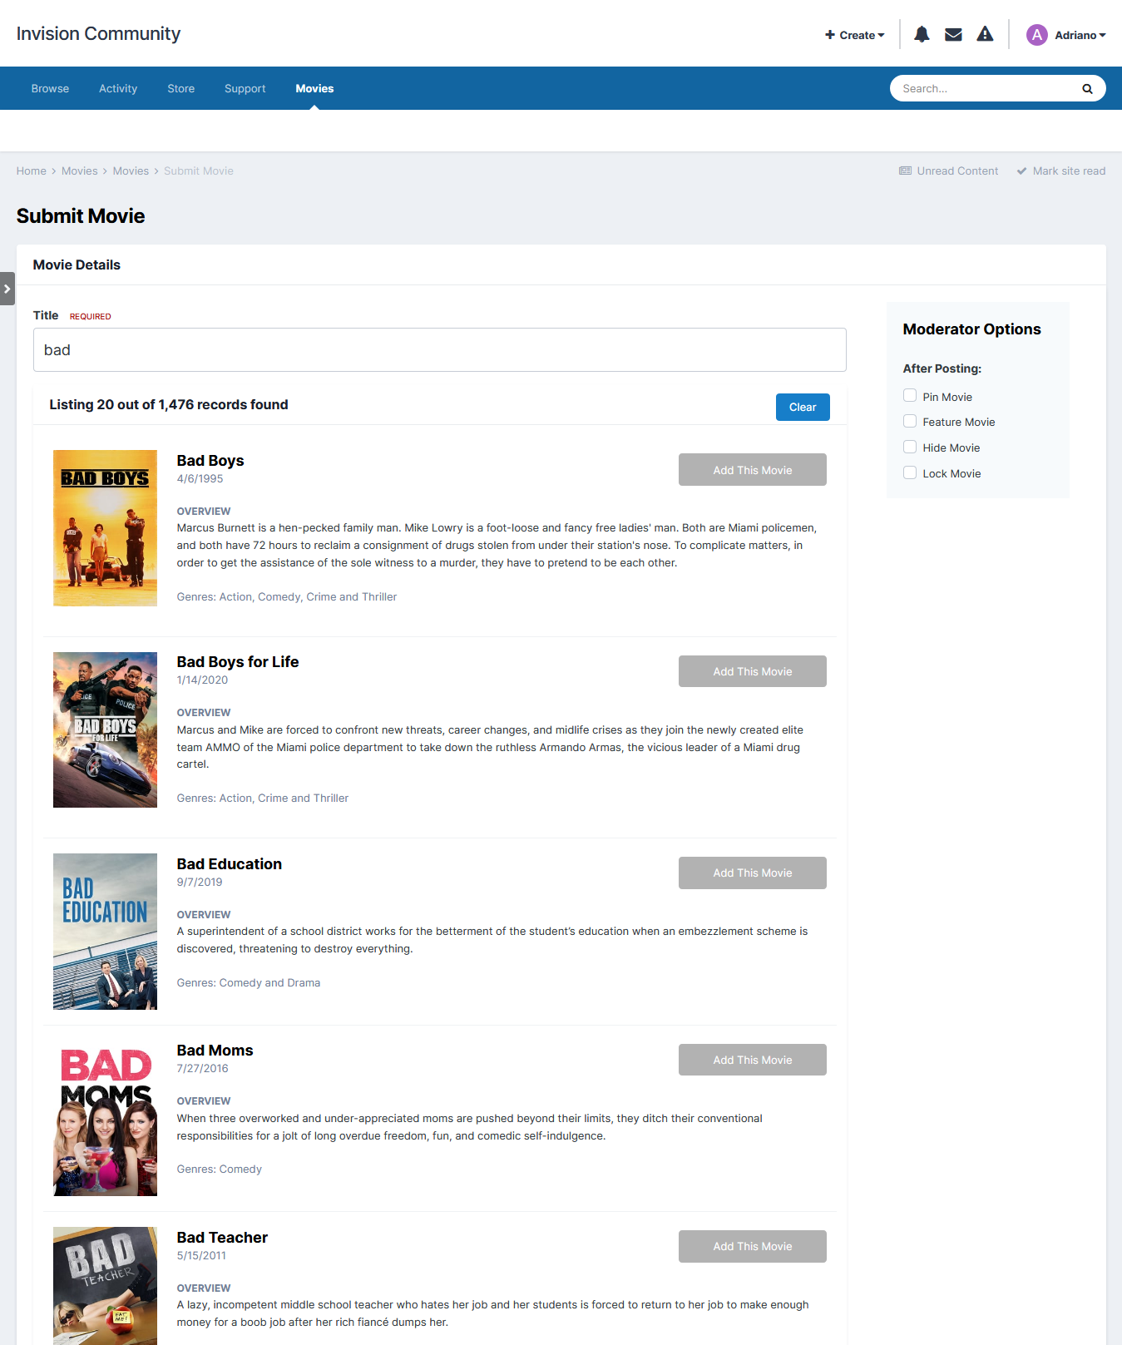Click the 5/15/2011 release date
Image resolution: width=1122 pixels, height=1345 pixels.
click(x=201, y=1256)
